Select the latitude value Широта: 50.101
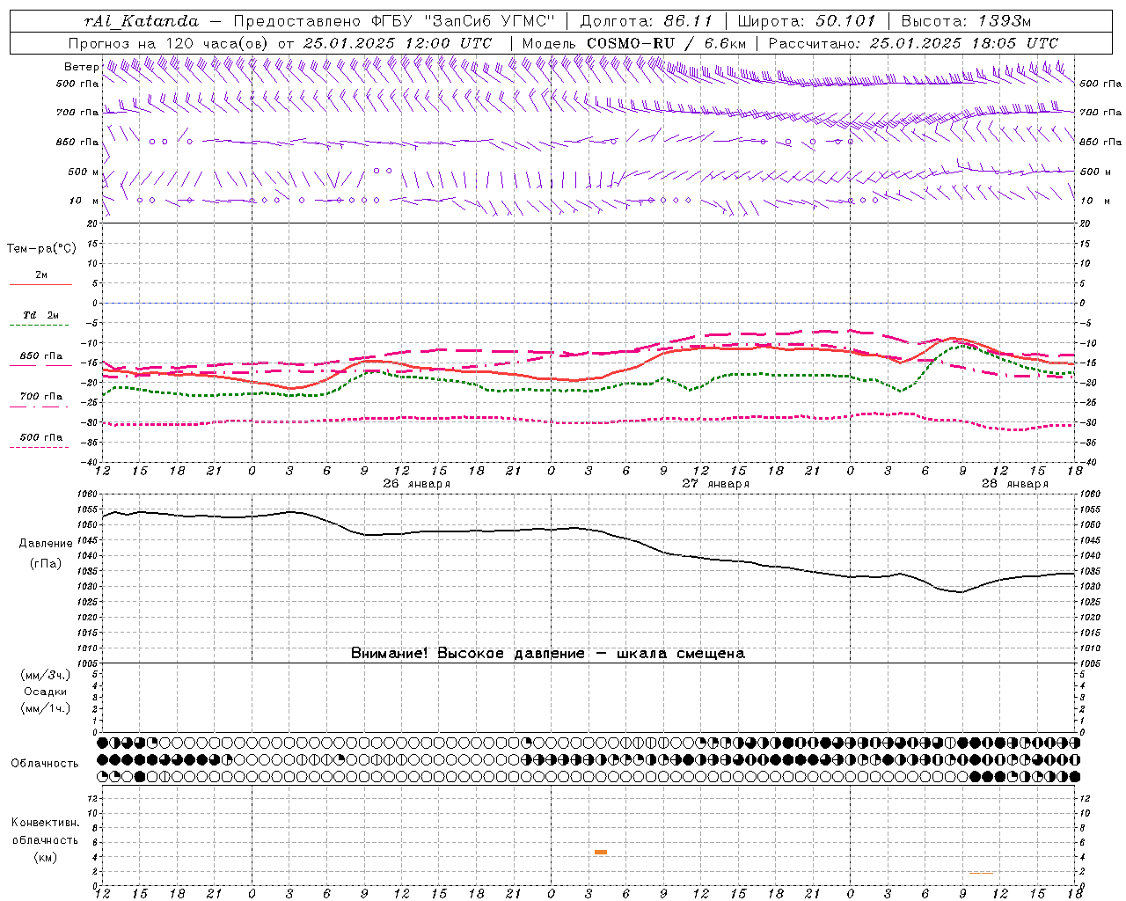1126x901 pixels. coord(807,20)
